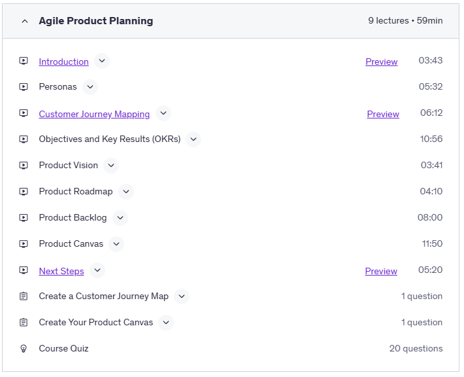
Task: Click the assignment icon beside Create a Customer Journey Map
Action: coord(24,296)
